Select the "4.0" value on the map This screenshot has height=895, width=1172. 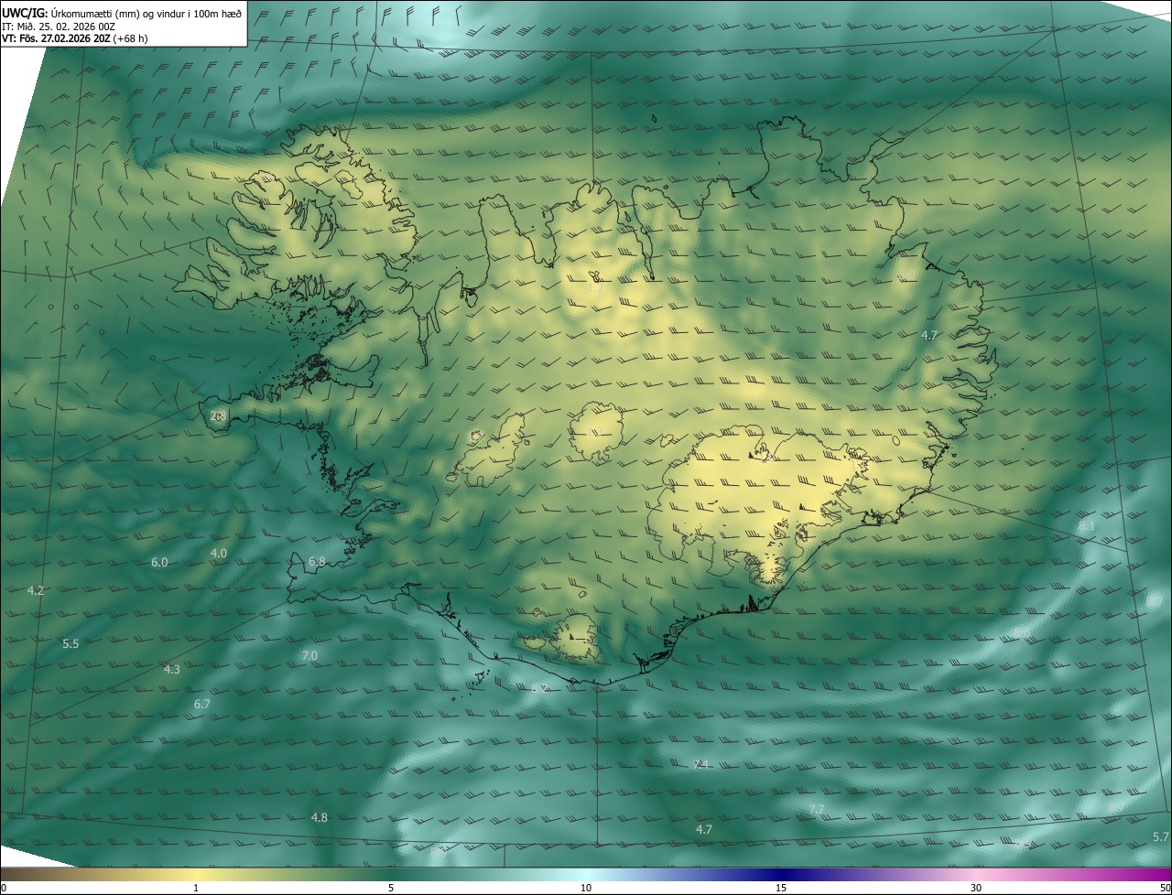click(x=219, y=553)
